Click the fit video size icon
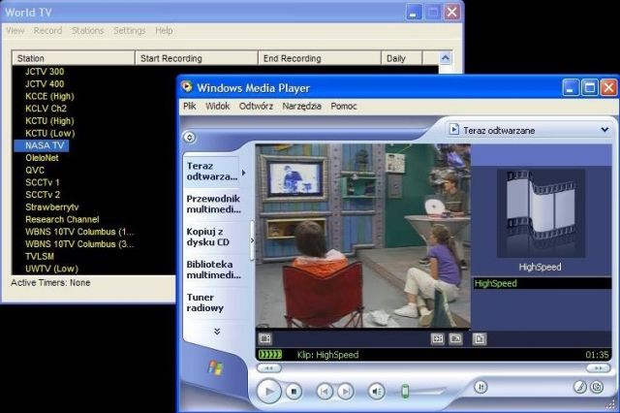The image size is (620, 413). (x=437, y=338)
